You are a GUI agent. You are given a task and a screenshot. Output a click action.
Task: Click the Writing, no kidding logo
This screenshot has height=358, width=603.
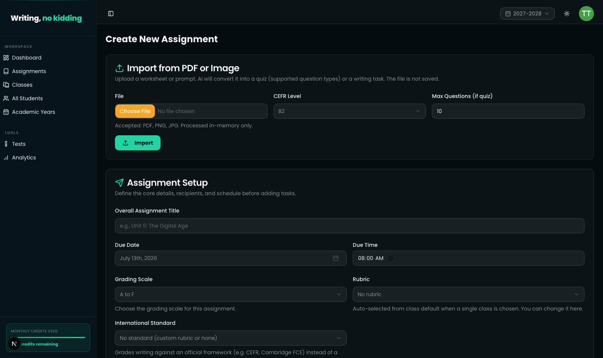pos(46,18)
